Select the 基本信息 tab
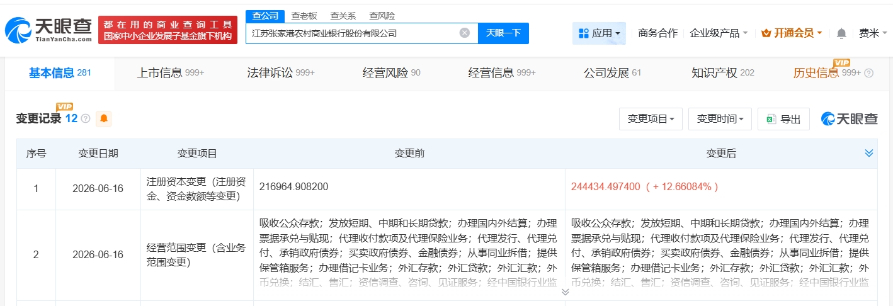Viewport: 893px width, 306px height. coord(60,73)
